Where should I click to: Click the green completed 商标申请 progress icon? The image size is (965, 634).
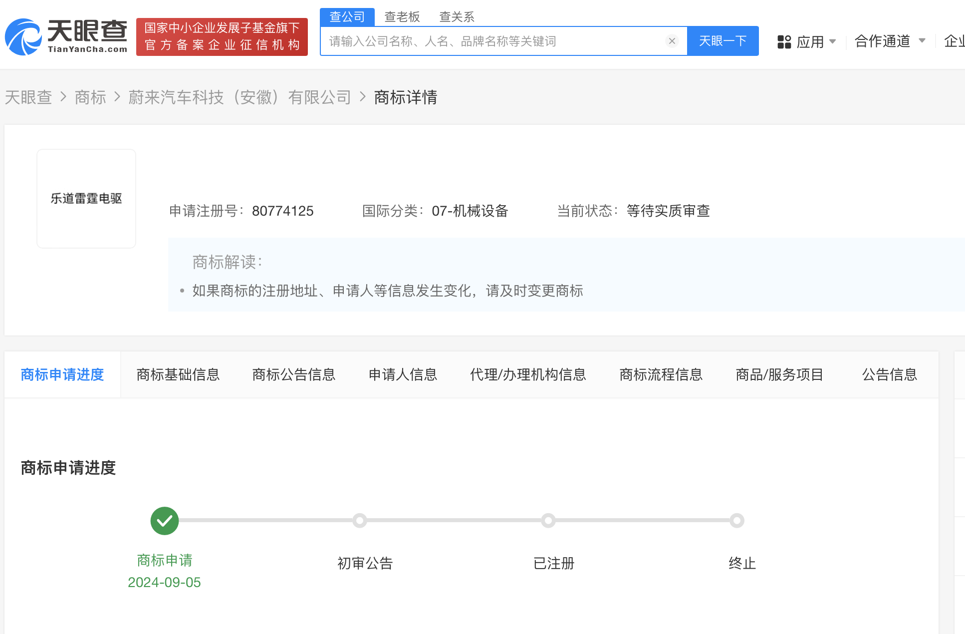pos(164,520)
